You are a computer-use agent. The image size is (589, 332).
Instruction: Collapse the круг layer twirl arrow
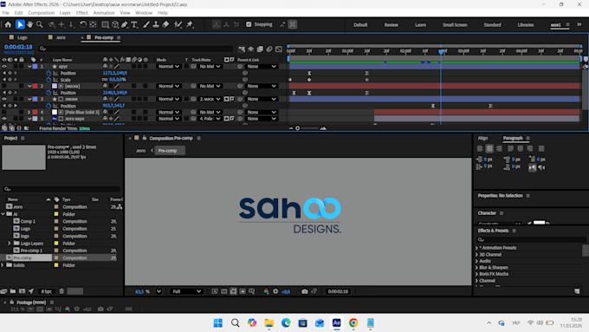click(x=29, y=67)
